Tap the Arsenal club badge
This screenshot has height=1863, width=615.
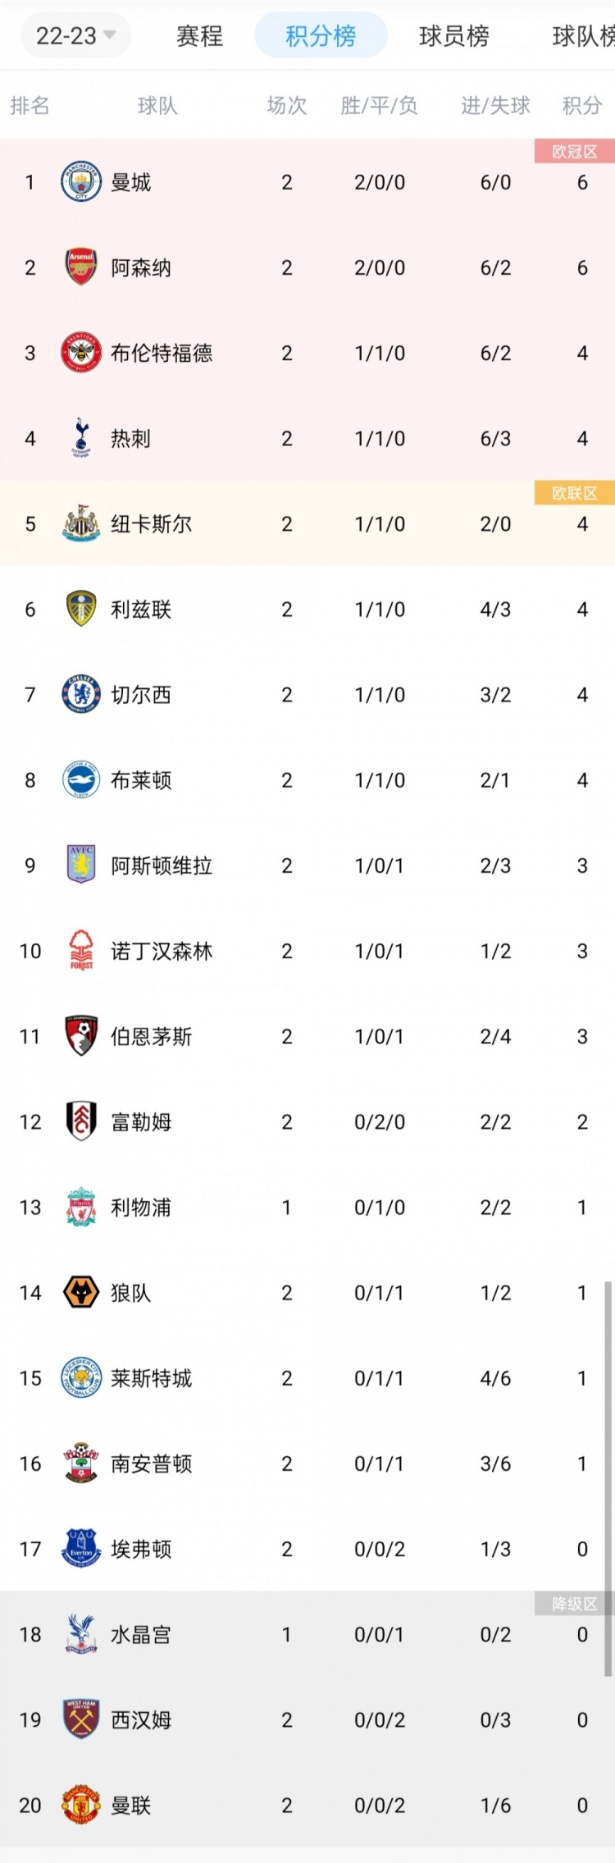[81, 267]
